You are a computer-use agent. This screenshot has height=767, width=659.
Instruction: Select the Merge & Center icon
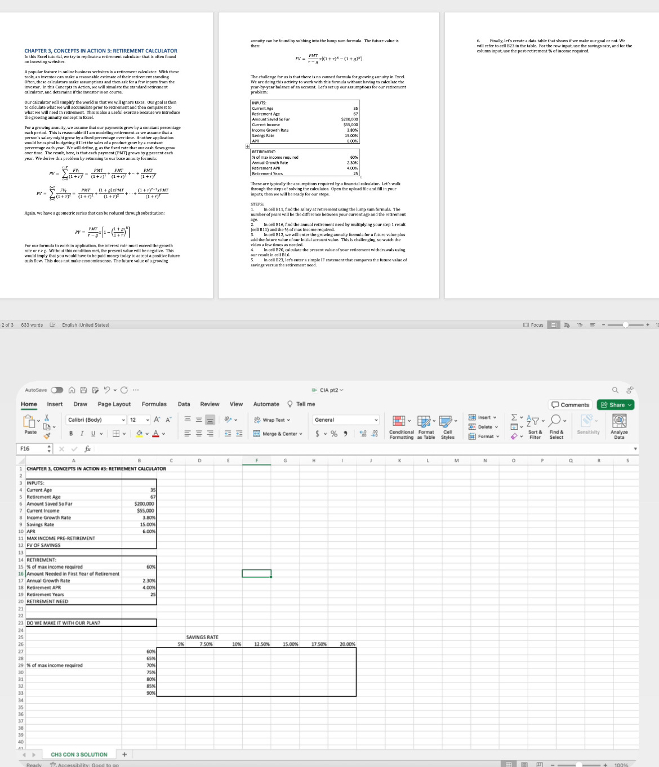(256, 434)
